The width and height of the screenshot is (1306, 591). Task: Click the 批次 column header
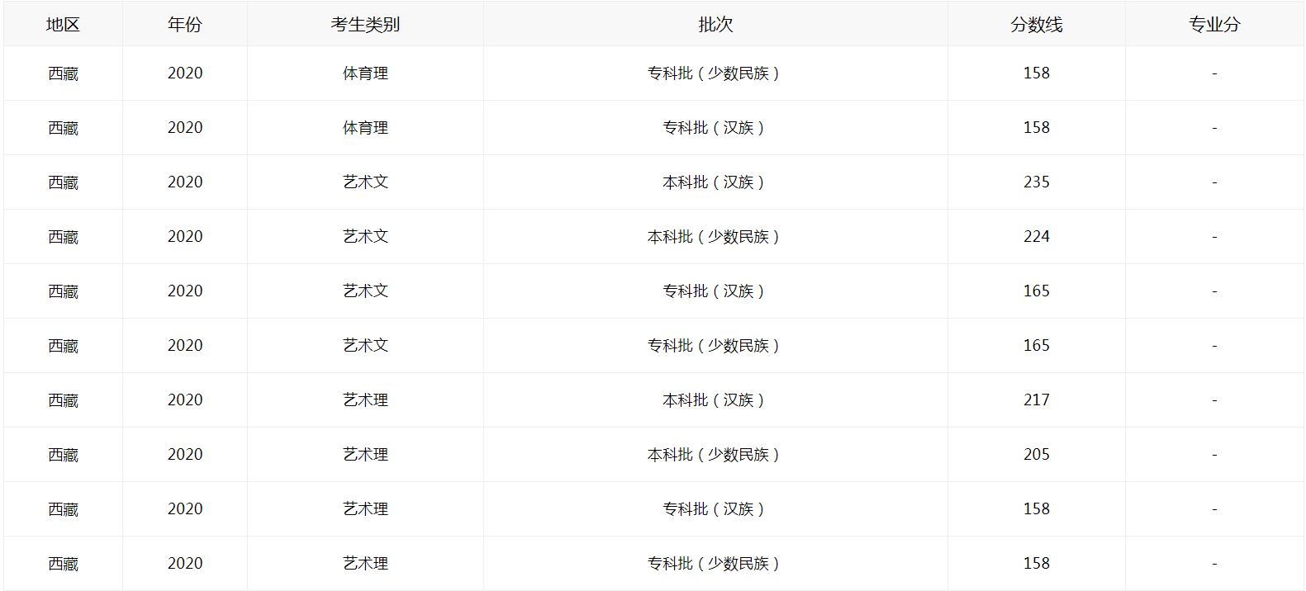[x=715, y=25]
